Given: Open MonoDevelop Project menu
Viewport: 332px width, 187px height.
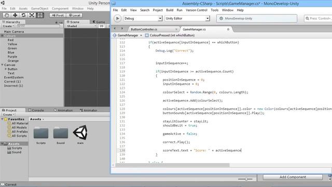Looking at the screenshot, I should pos(158,10).
